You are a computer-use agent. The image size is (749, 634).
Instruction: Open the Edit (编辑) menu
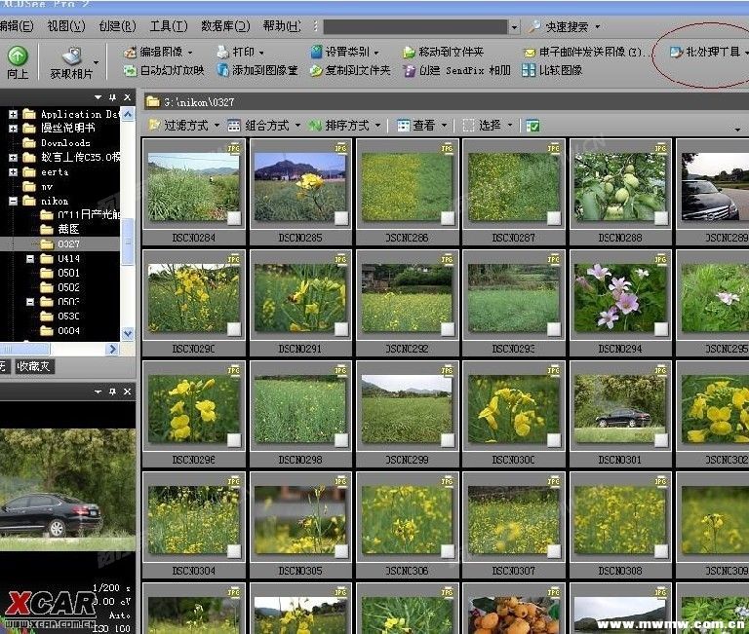[17, 25]
